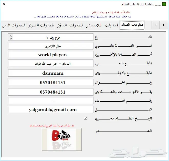Click the branch spinner down arrow

click(x=11, y=39)
